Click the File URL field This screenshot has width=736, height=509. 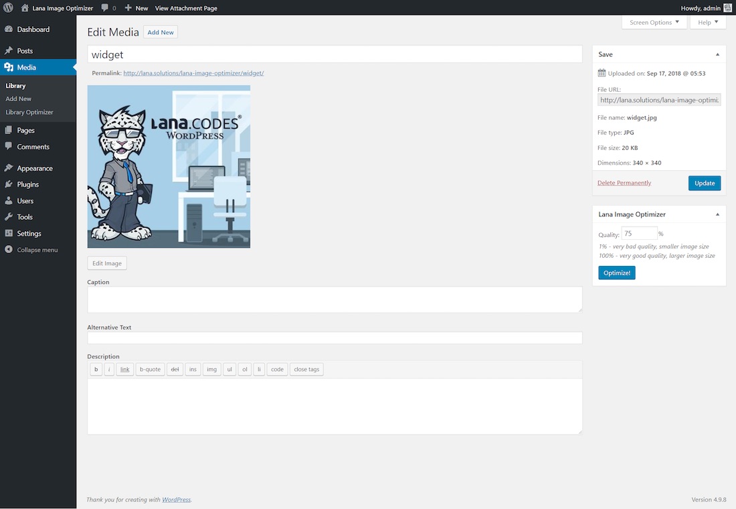tap(659, 100)
